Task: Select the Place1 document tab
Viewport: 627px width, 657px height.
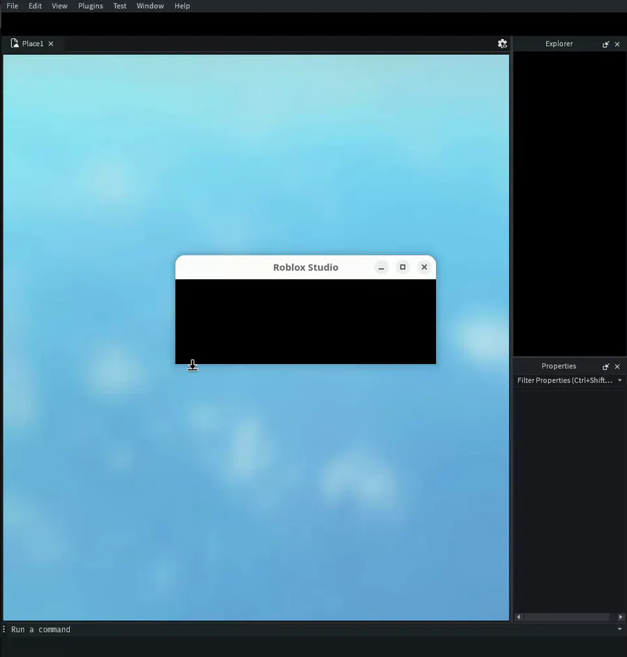Action: 33,44
